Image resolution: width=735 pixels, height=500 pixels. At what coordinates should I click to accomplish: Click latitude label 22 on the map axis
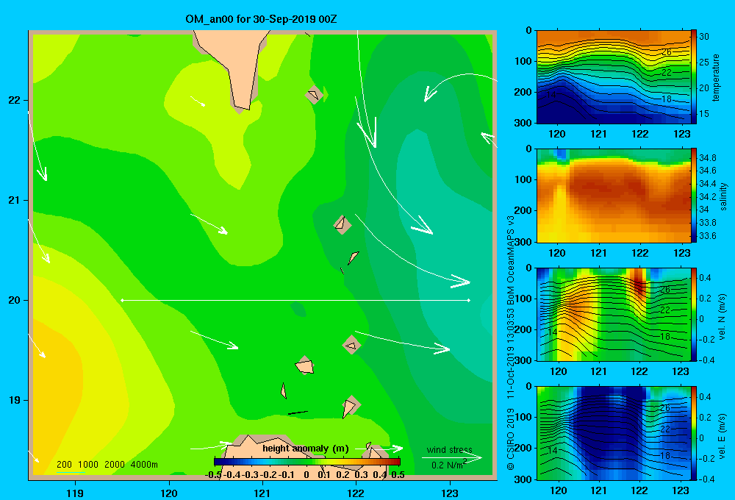15,101
